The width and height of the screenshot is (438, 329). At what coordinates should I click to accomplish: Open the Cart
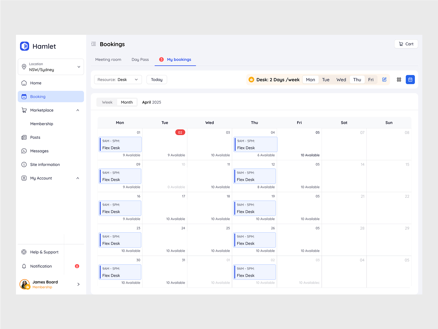point(406,44)
